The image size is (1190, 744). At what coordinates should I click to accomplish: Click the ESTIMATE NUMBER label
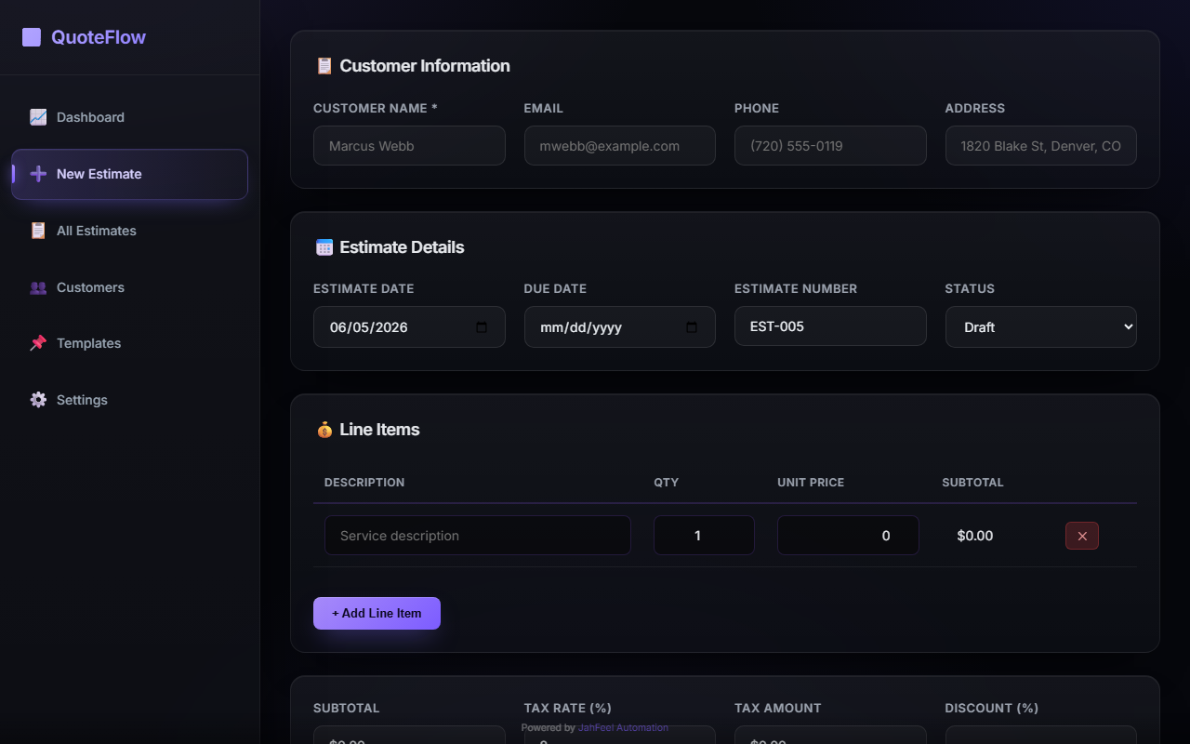pyautogui.click(x=796, y=289)
